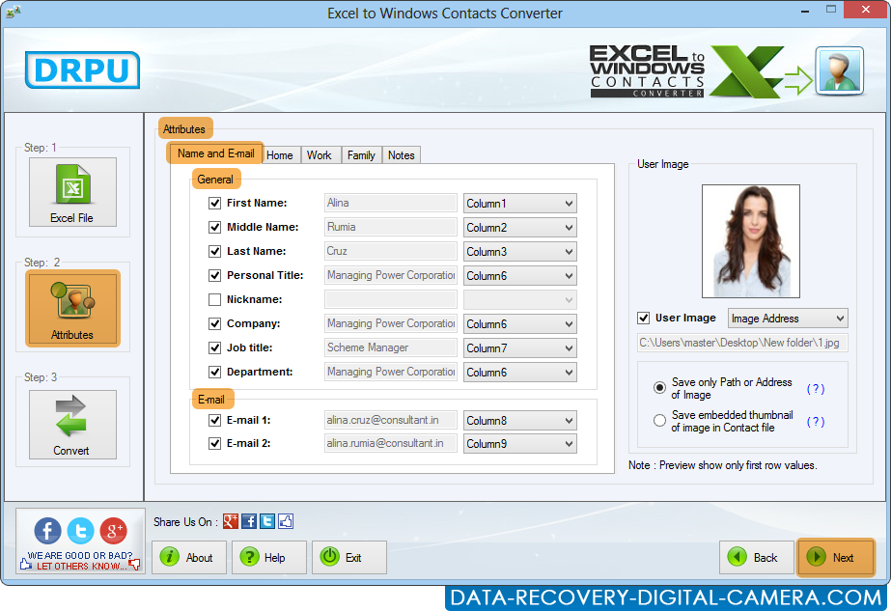Image resolution: width=891 pixels, height=611 pixels.
Task: Select Save embedded thumbnail radio button
Action: click(x=660, y=420)
